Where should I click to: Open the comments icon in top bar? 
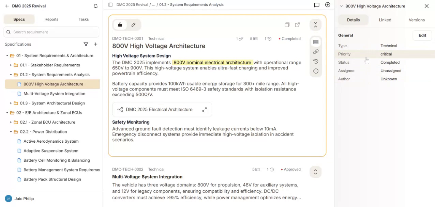click(x=316, y=5)
